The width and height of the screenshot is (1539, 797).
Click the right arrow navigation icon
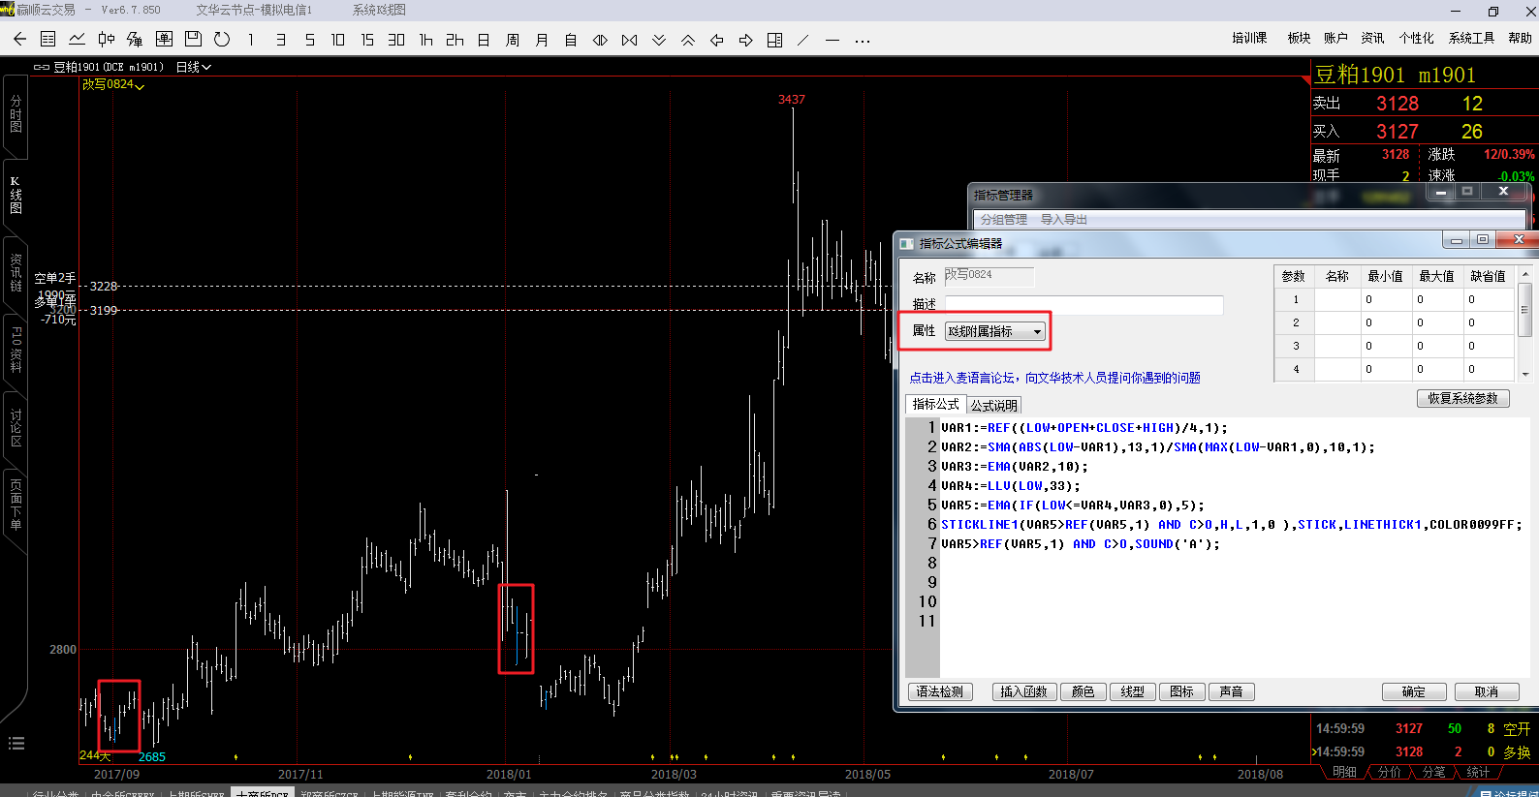click(x=745, y=40)
